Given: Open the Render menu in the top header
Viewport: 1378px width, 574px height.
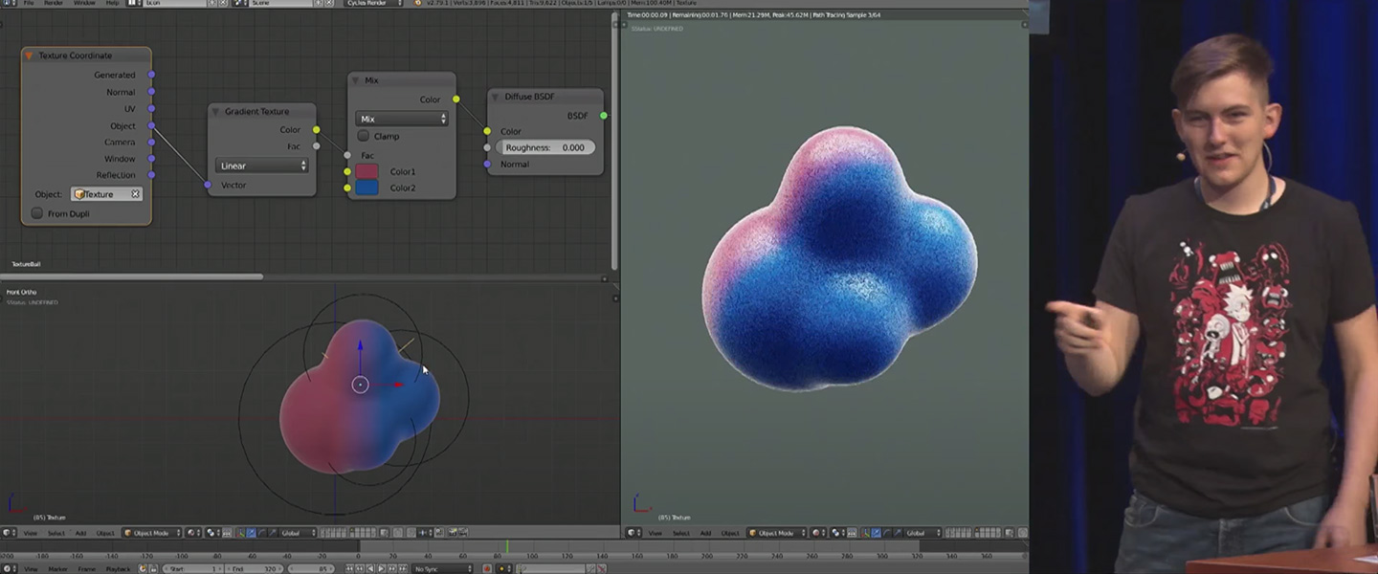Looking at the screenshot, I should coord(52,4).
